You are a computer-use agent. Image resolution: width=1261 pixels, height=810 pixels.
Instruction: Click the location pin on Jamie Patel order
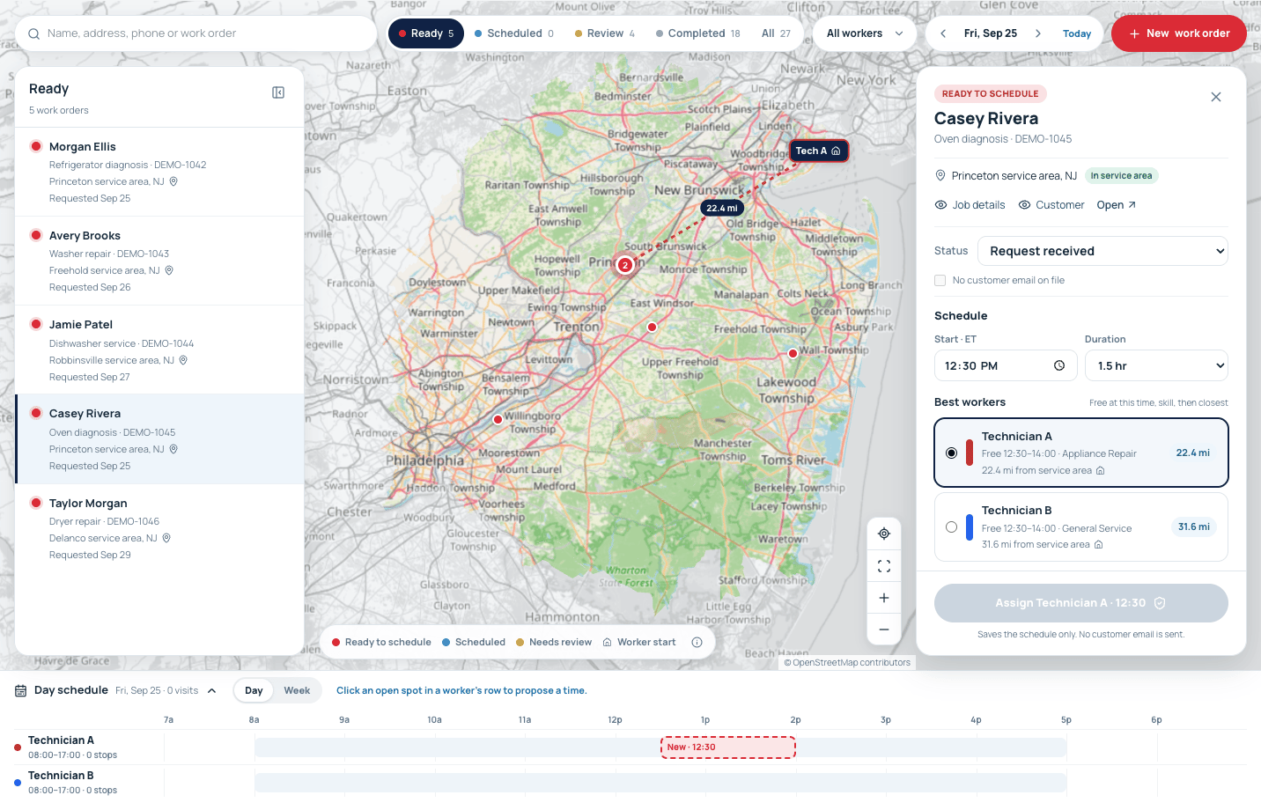pos(183,360)
